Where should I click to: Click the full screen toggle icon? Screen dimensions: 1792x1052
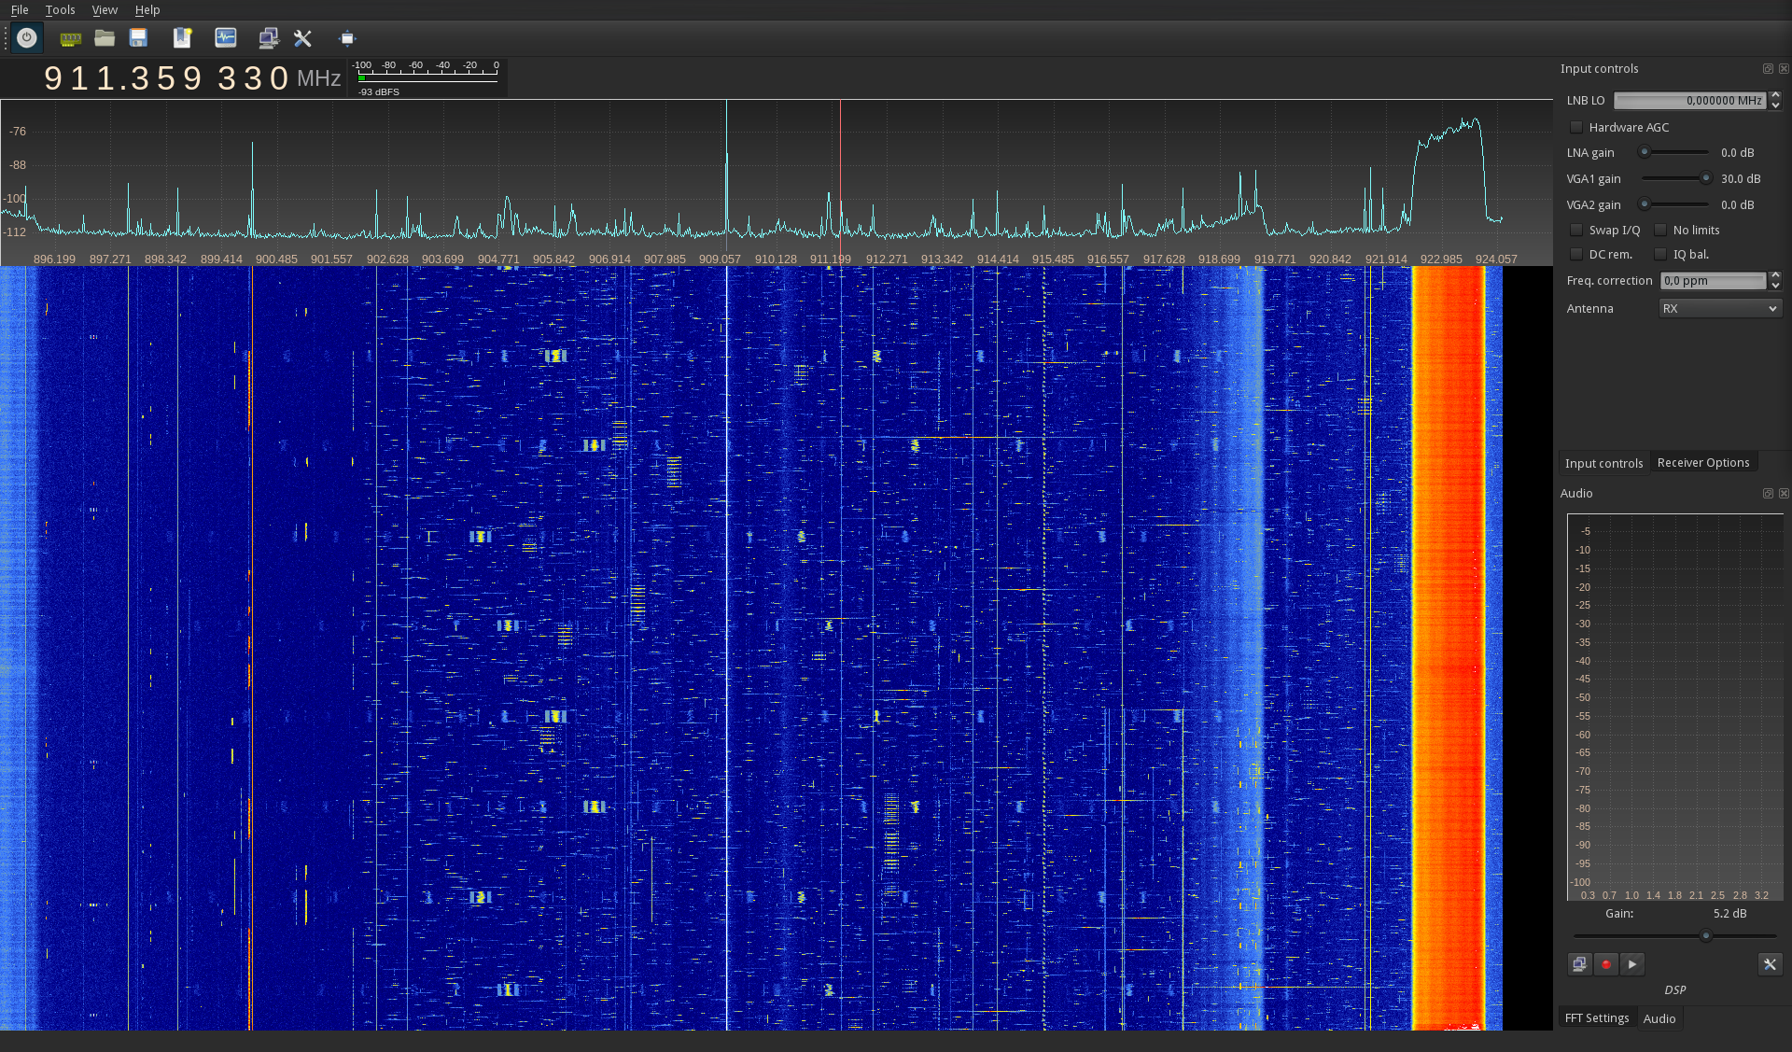(x=347, y=38)
